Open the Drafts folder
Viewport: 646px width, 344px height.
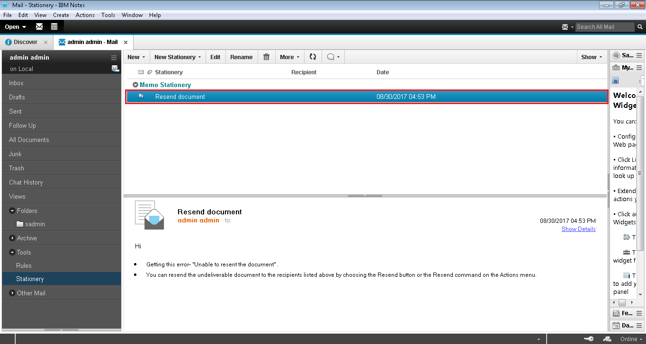click(62, 97)
